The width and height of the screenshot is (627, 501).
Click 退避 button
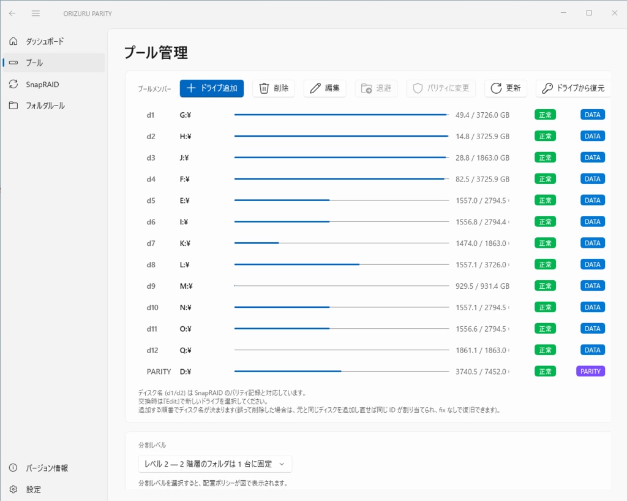point(376,88)
